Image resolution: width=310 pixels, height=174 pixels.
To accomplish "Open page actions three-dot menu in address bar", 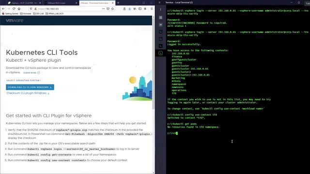I will tap(103, 9).
